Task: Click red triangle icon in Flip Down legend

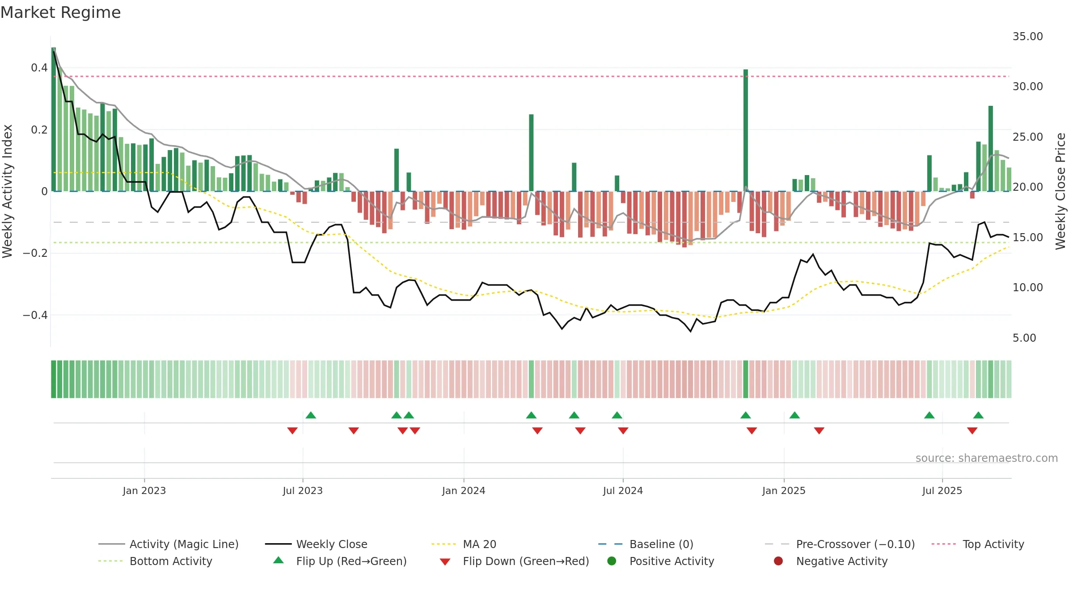Action: tap(445, 562)
